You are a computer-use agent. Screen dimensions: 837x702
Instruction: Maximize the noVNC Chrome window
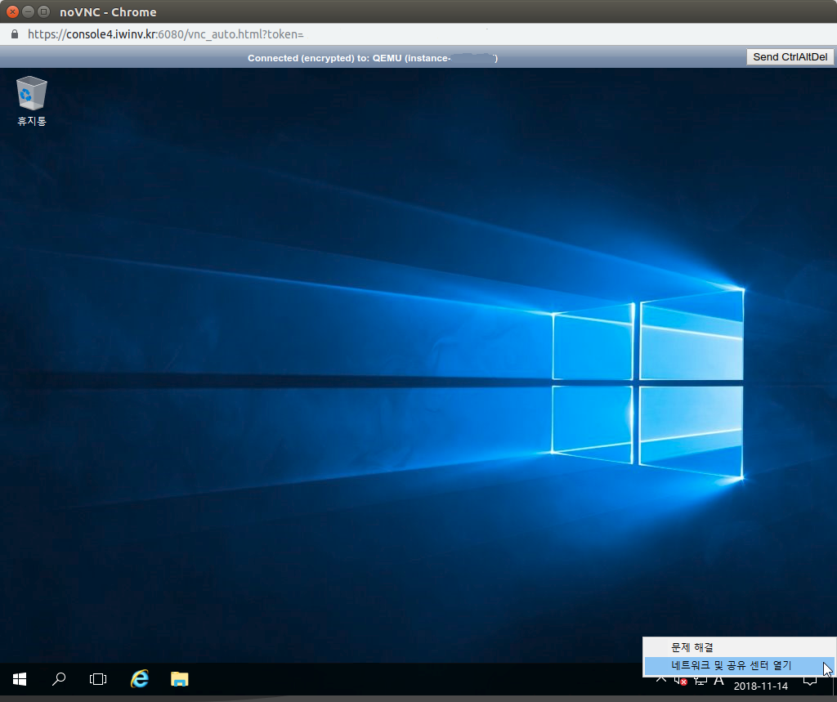click(44, 11)
